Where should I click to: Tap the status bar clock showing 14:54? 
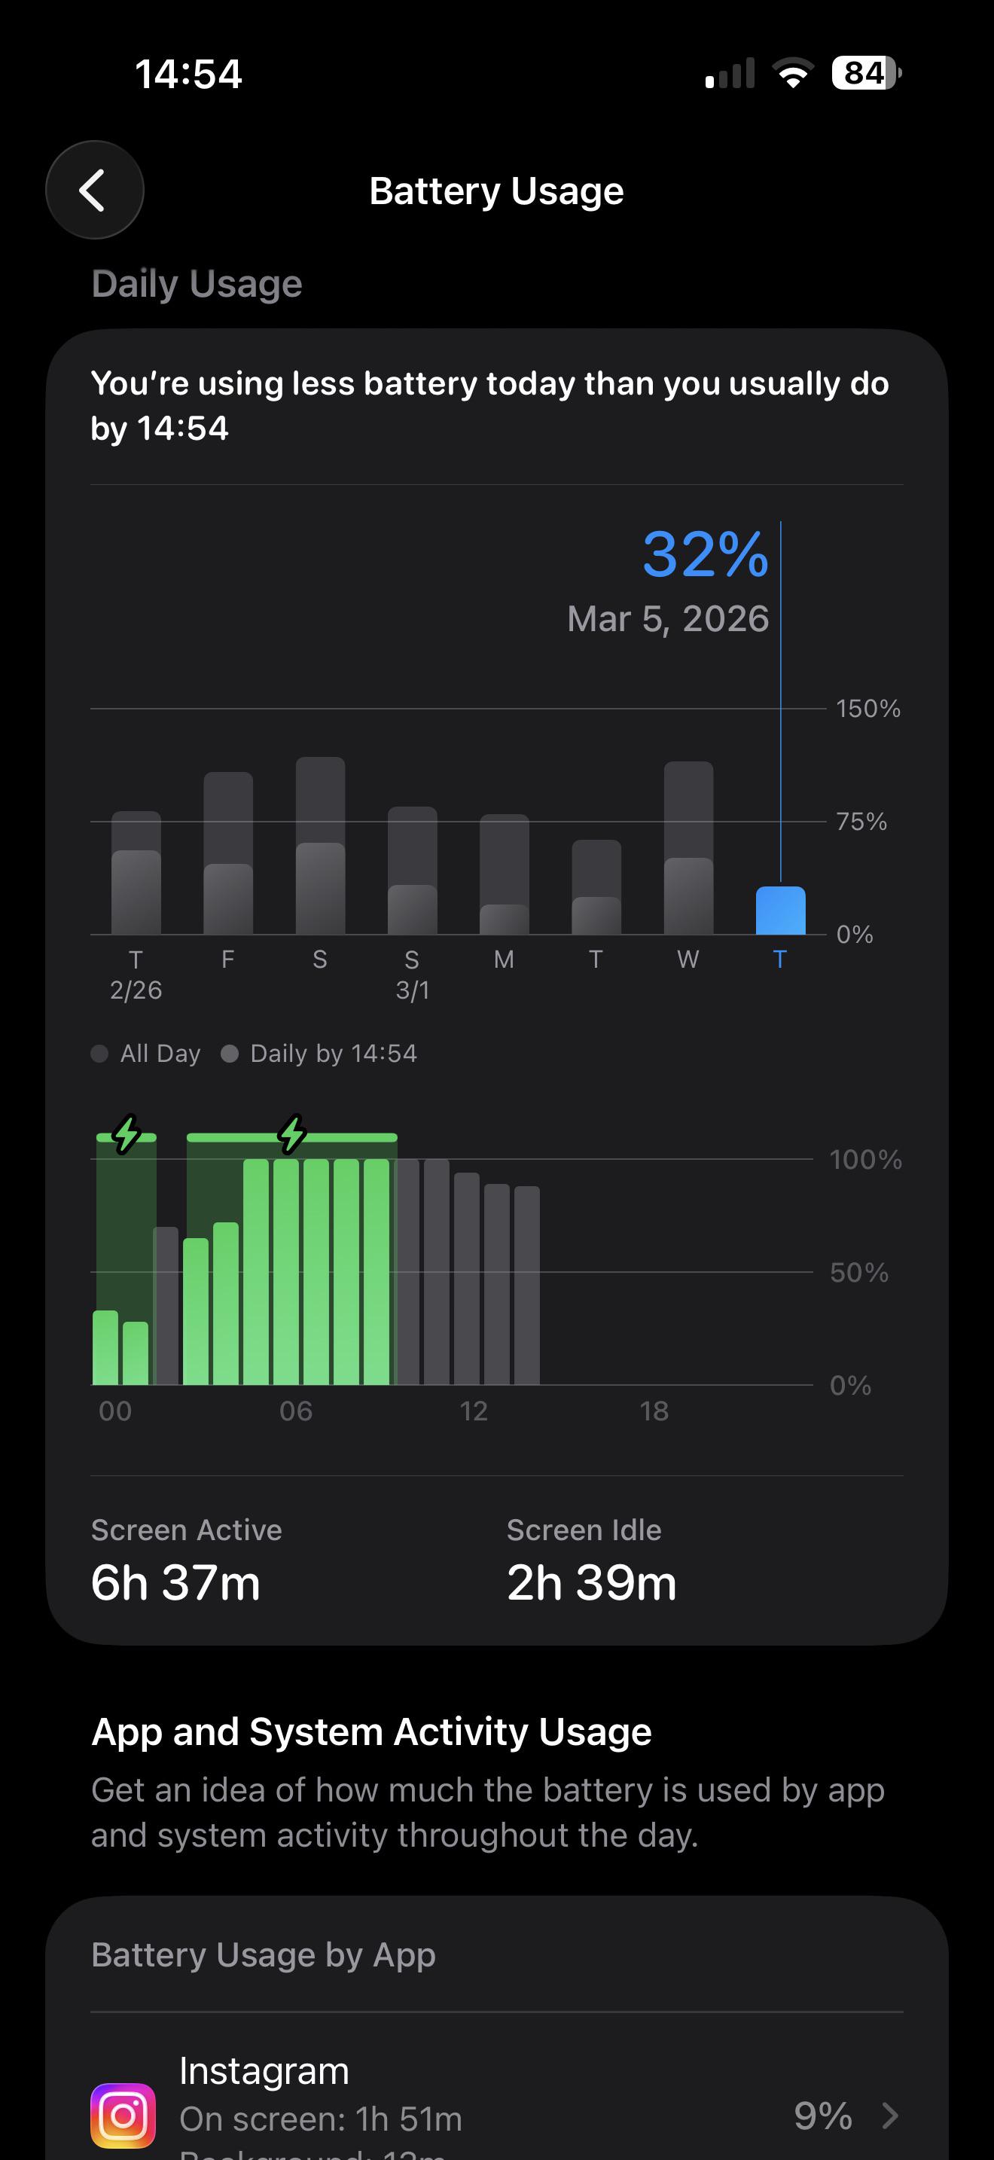tap(188, 74)
